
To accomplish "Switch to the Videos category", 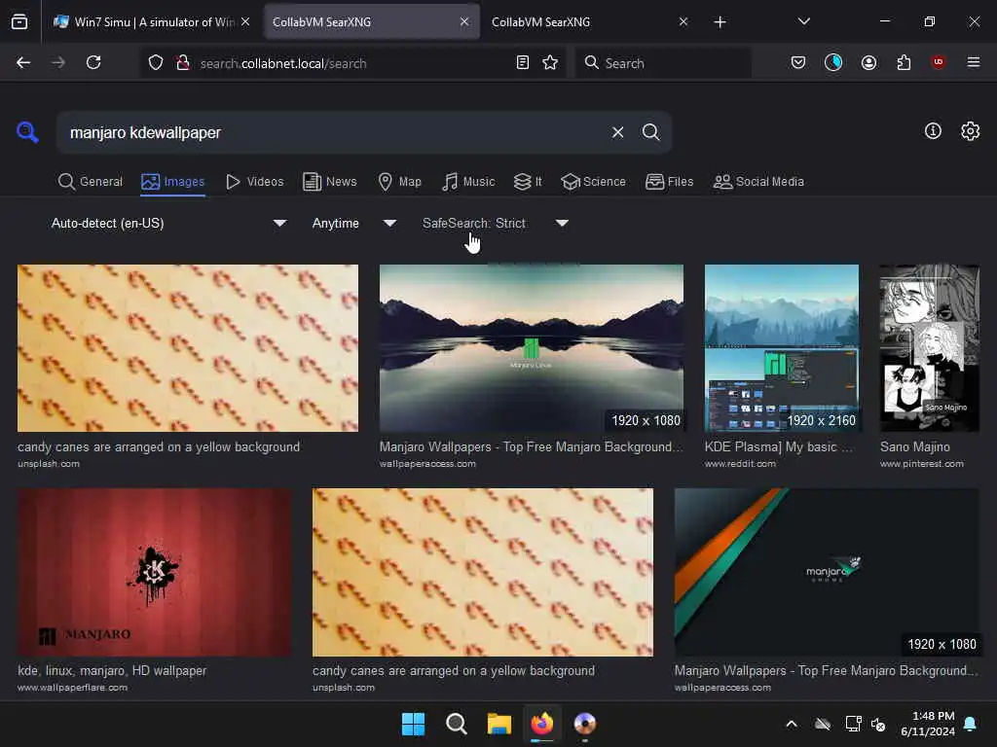I will (x=255, y=182).
